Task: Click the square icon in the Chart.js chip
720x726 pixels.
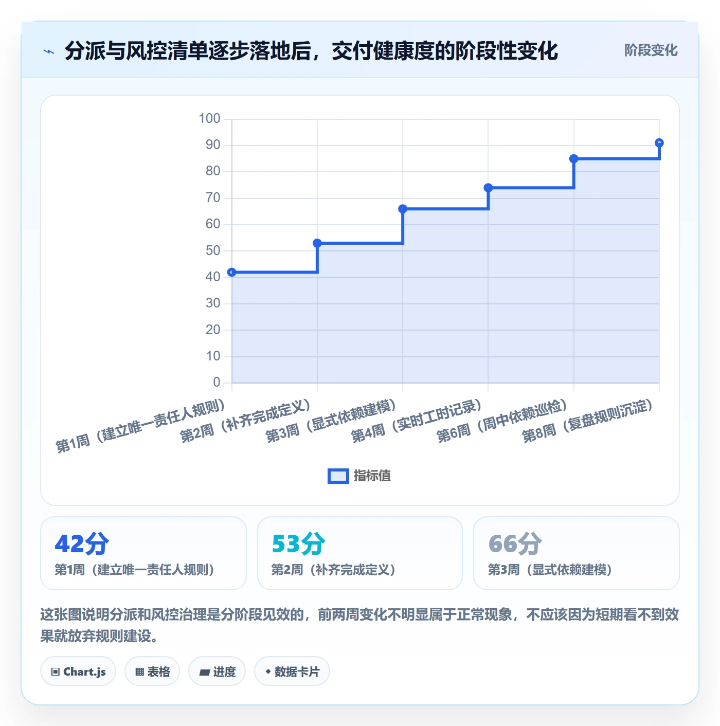Action: point(56,672)
